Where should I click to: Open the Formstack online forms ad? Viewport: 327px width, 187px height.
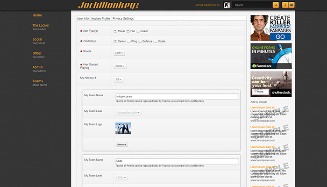[271, 56]
